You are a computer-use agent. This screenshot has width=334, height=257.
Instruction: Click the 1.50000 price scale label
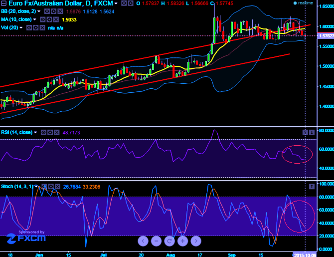[x=327, y=66]
